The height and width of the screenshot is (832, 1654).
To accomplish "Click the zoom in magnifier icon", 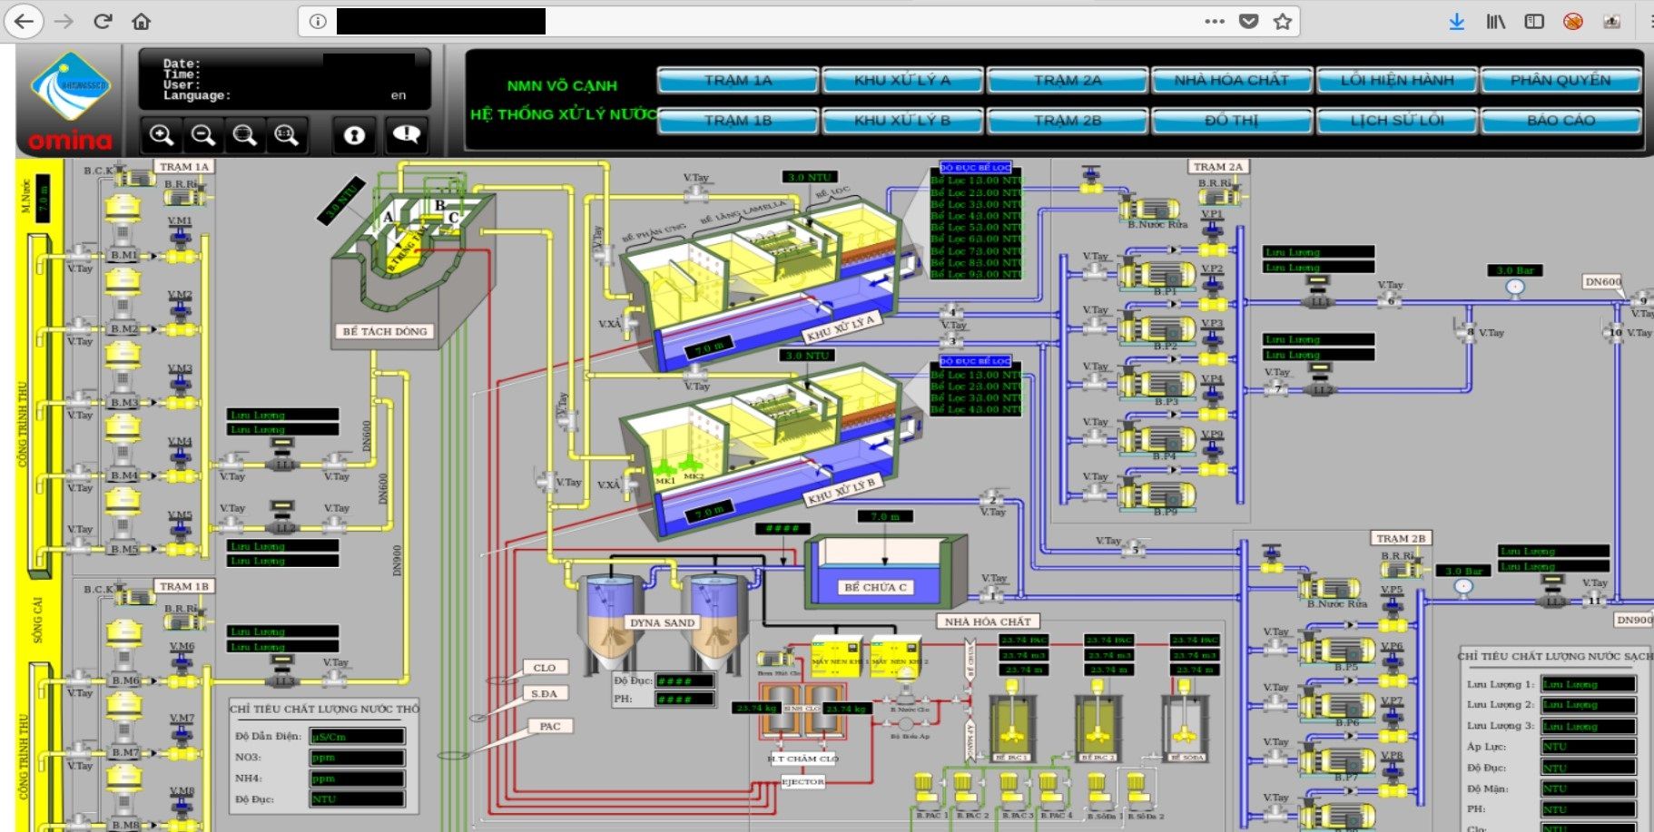I will click(x=162, y=135).
